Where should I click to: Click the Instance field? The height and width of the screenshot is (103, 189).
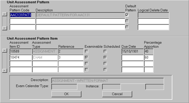111,87
